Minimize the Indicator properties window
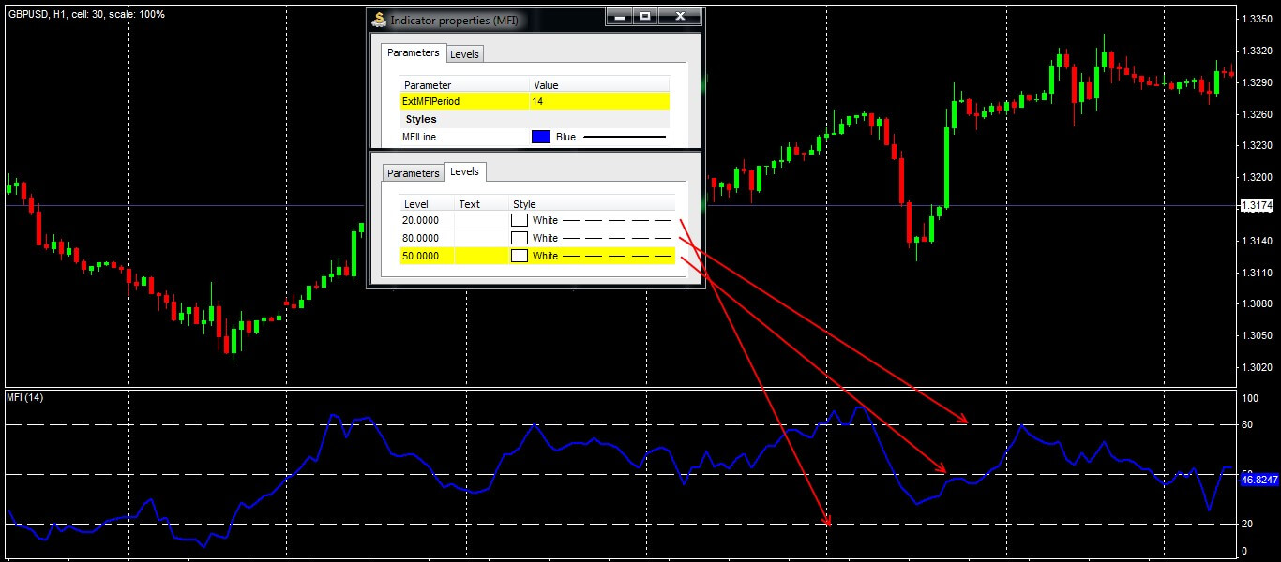The height and width of the screenshot is (562, 1281). (617, 16)
